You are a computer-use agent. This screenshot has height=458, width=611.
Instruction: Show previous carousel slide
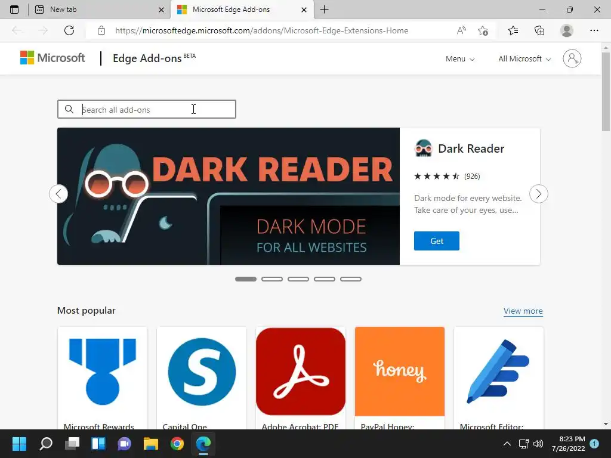(58, 194)
